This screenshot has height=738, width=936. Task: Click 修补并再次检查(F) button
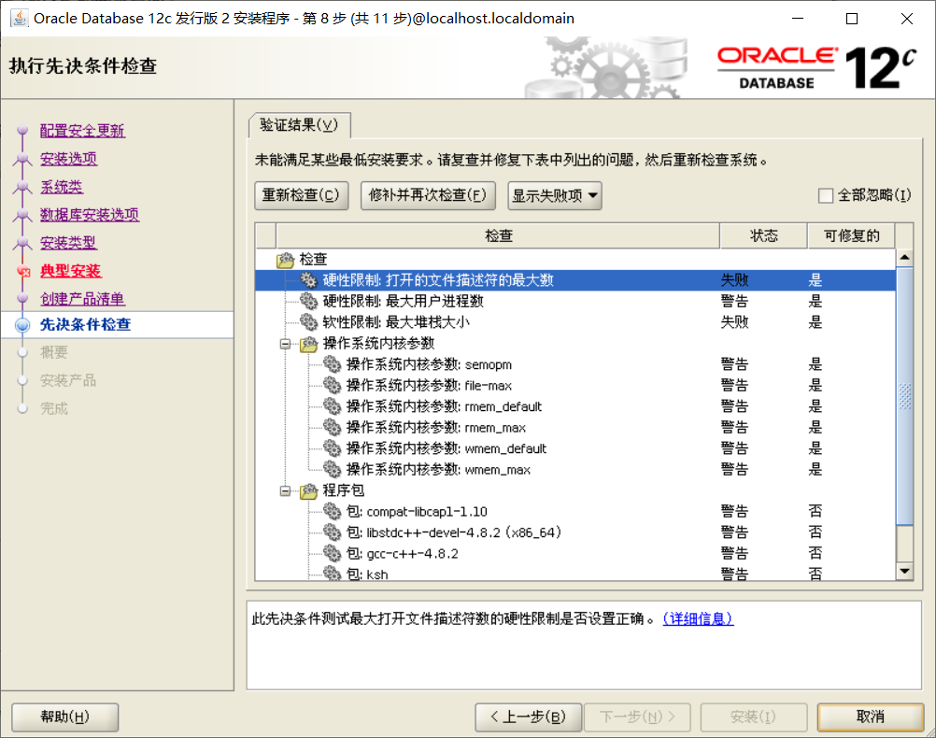tap(428, 196)
